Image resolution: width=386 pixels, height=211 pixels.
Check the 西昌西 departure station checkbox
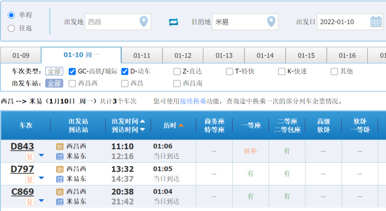click(x=73, y=84)
